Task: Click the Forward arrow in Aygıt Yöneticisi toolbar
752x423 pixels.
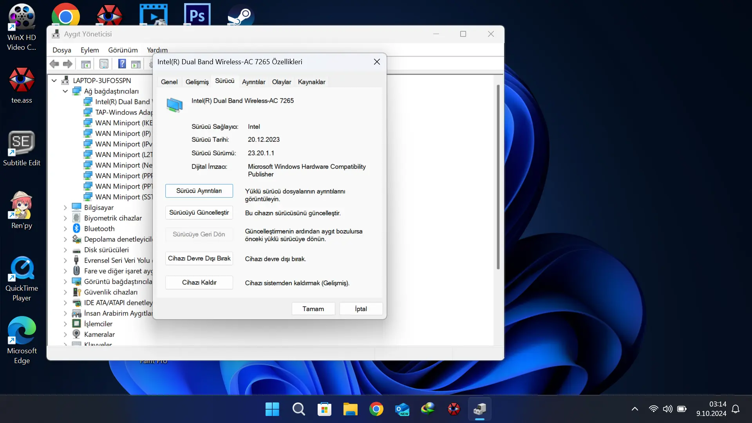Action: (68, 64)
